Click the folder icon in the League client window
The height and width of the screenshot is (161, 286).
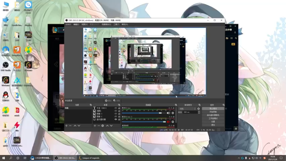(227, 38)
